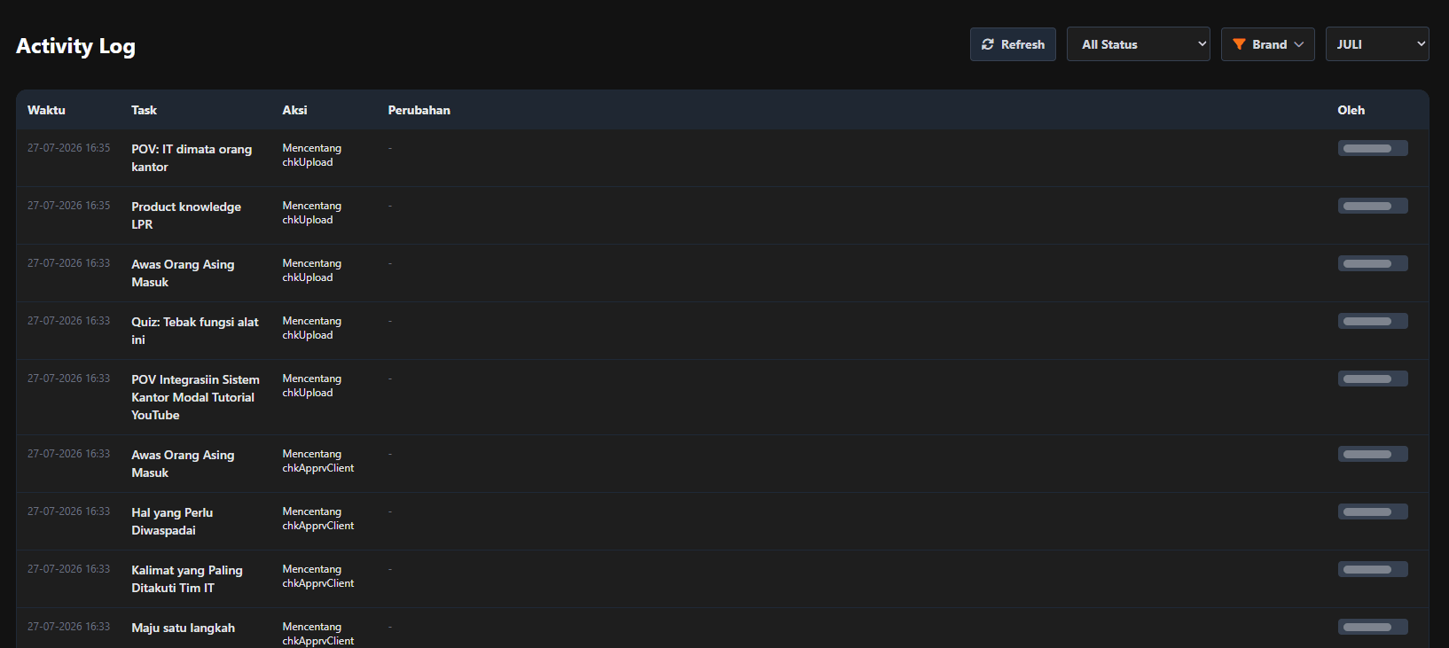Click the Perubahan column header
This screenshot has width=1449, height=648.
click(x=419, y=110)
